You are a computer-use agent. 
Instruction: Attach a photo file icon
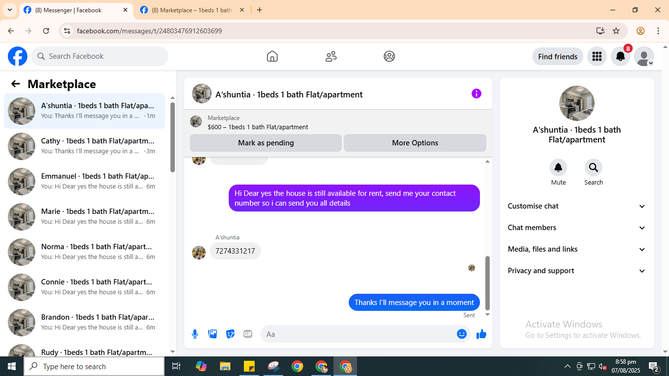pos(213,334)
